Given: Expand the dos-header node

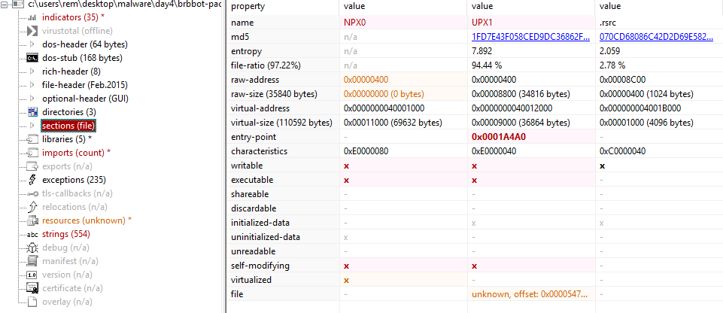Looking at the screenshot, I should click(x=32, y=44).
